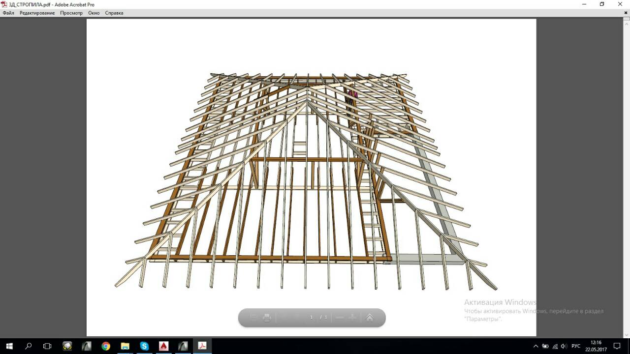Minimize the Adobe Acrobat Pro window

(x=584, y=4)
